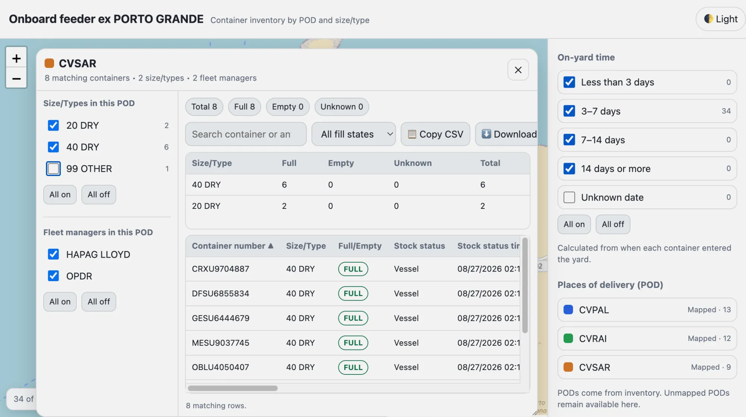
Task: Select container row OBLU4050407
Action: [x=353, y=367]
